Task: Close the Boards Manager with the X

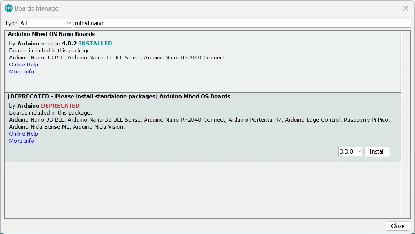Action: 406,8
